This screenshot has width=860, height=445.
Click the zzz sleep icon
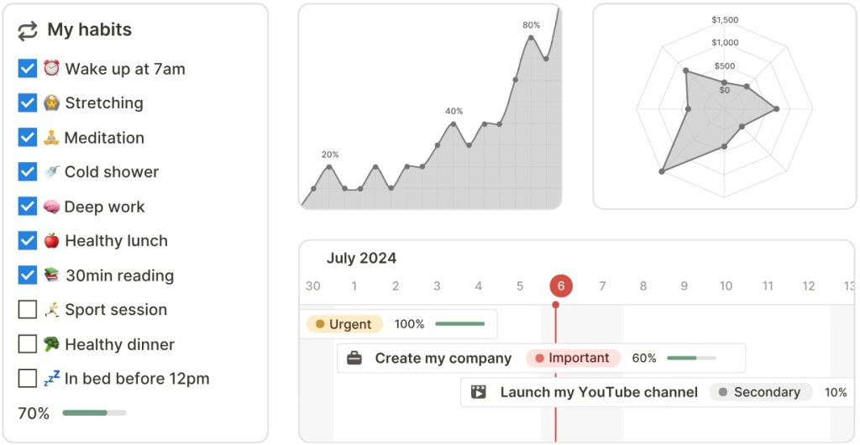click(52, 379)
